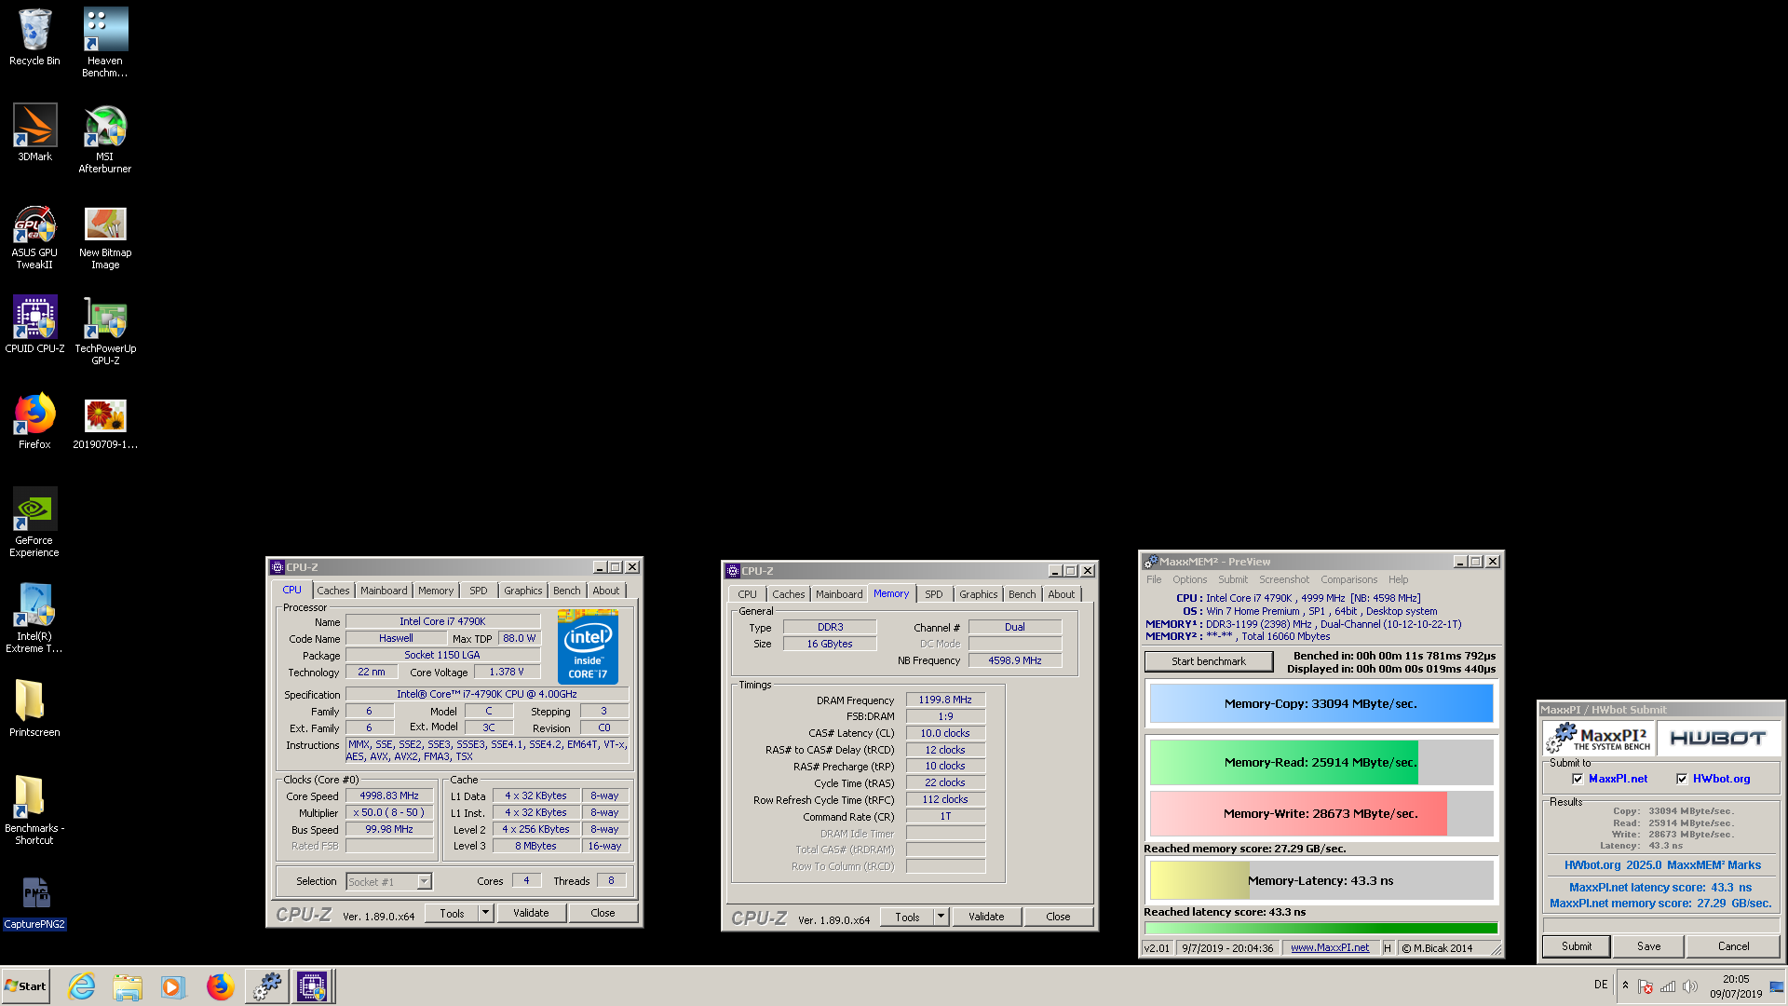This screenshot has width=1788, height=1006.
Task: Open Firefox desktop shortcut
Action: point(34,421)
